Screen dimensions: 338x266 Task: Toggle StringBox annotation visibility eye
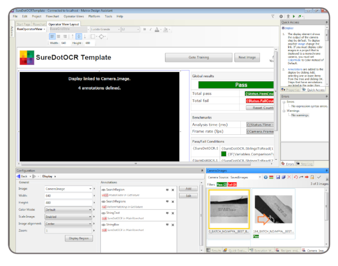click(x=104, y=225)
